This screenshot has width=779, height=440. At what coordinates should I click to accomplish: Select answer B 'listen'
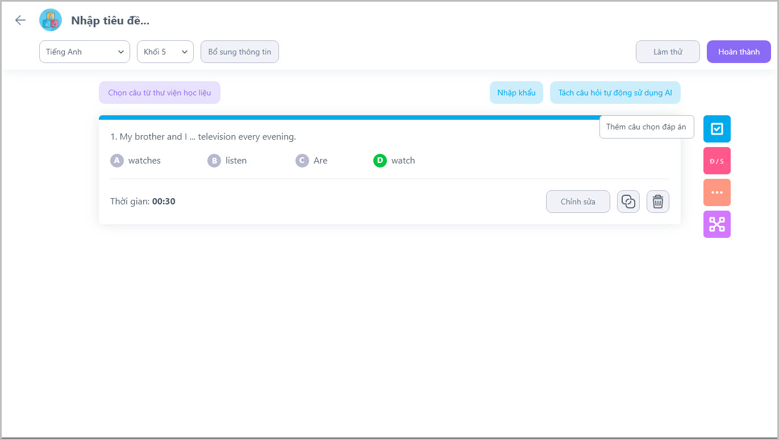[x=227, y=161]
